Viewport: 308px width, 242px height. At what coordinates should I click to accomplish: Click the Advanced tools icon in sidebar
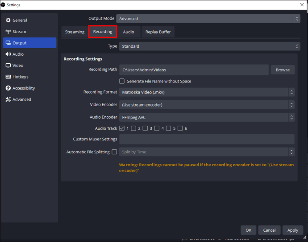[x=8, y=99]
